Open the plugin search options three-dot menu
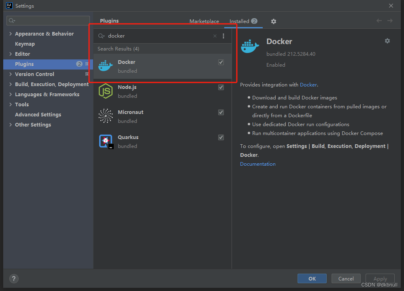404x291 pixels. click(223, 36)
